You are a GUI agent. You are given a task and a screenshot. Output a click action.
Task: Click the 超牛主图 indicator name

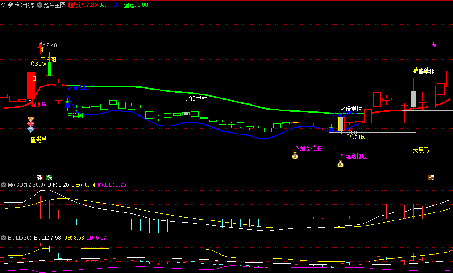click(x=54, y=5)
